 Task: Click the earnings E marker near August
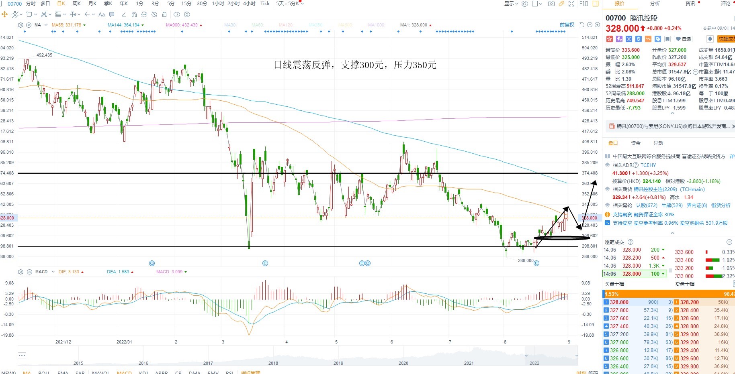(x=536, y=263)
